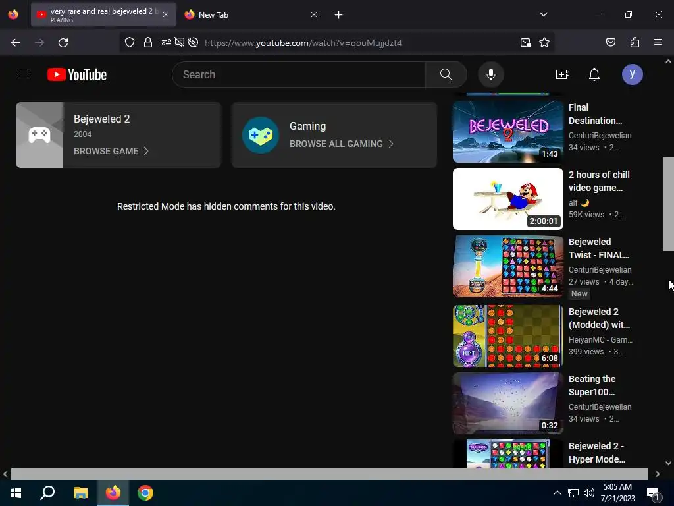674x506 pixels.
Task: Select the playing Bejeweled YouTube tab
Action: 103,14
